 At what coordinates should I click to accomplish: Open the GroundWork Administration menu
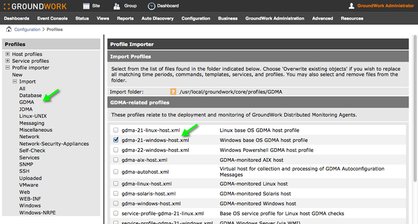275,19
